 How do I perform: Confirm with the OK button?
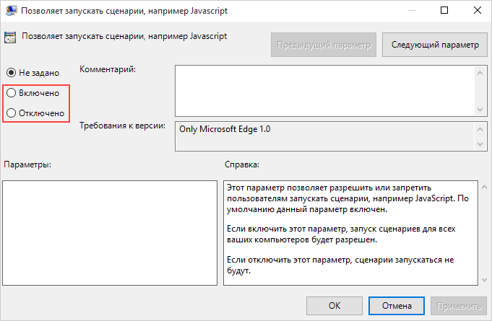tap(335, 305)
